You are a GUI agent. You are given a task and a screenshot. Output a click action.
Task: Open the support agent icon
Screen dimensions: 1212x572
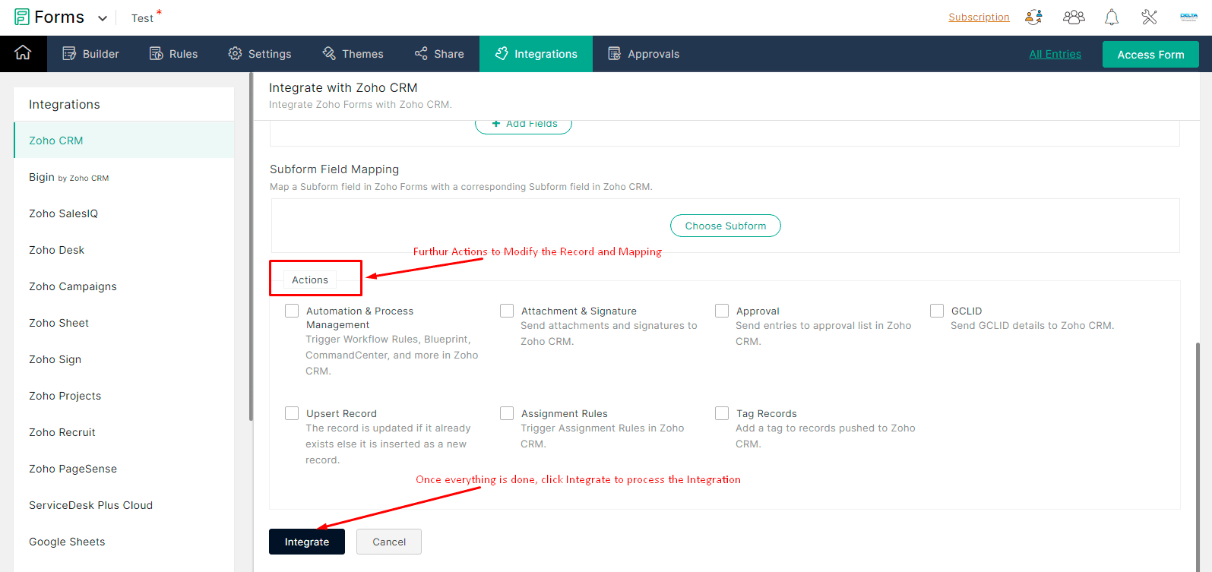coord(1033,17)
